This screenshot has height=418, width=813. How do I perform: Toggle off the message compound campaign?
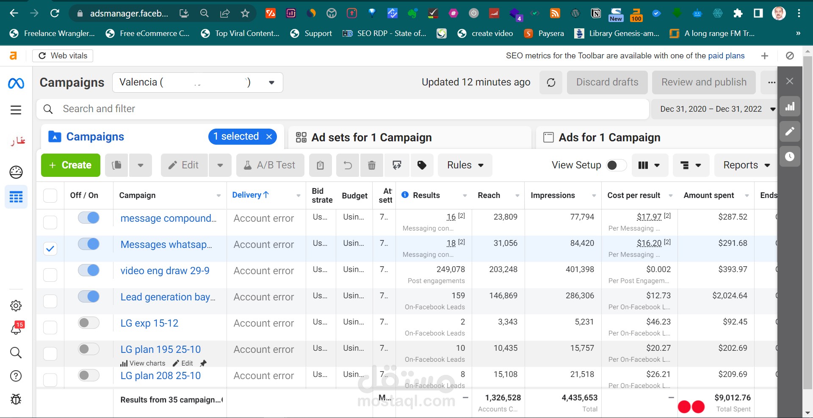[88, 218]
